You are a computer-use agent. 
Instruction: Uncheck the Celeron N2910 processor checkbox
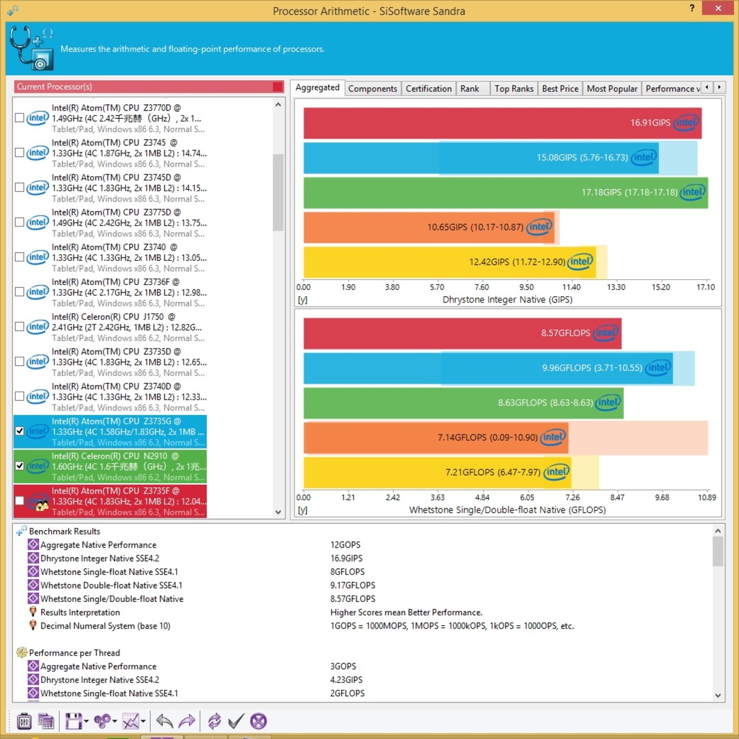coord(20,466)
